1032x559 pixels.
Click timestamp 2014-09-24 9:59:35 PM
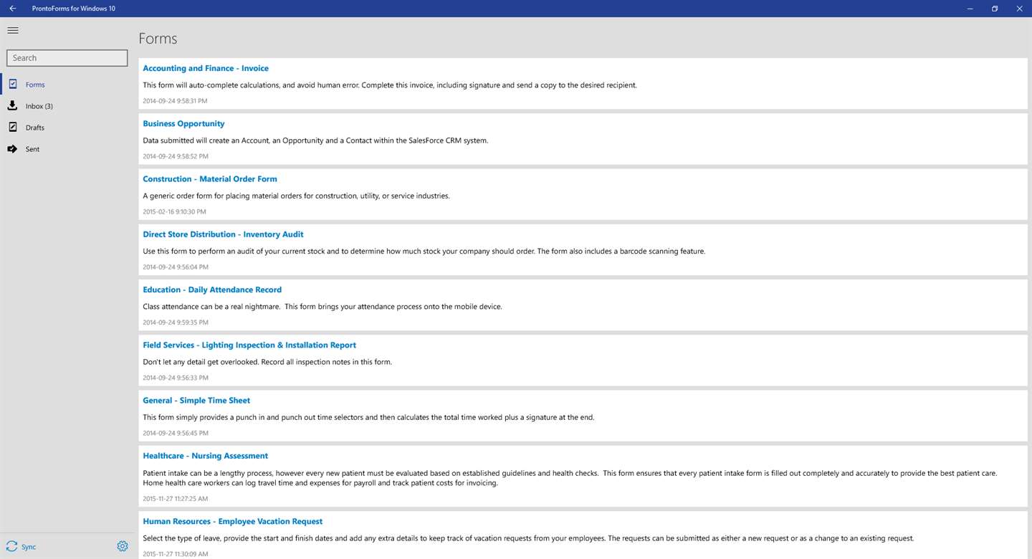(x=176, y=322)
